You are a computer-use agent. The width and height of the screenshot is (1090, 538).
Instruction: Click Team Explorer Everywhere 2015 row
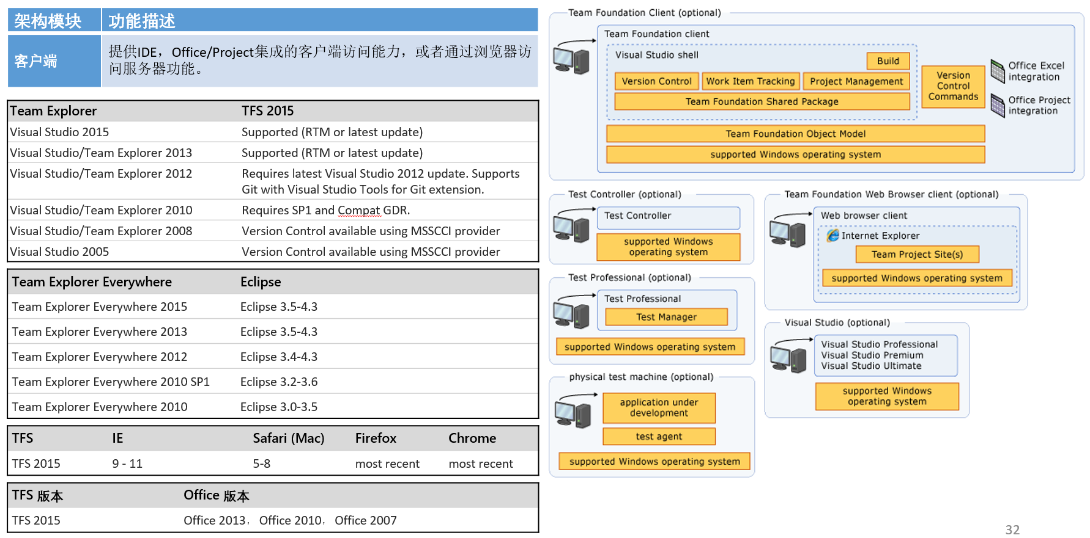(273, 307)
